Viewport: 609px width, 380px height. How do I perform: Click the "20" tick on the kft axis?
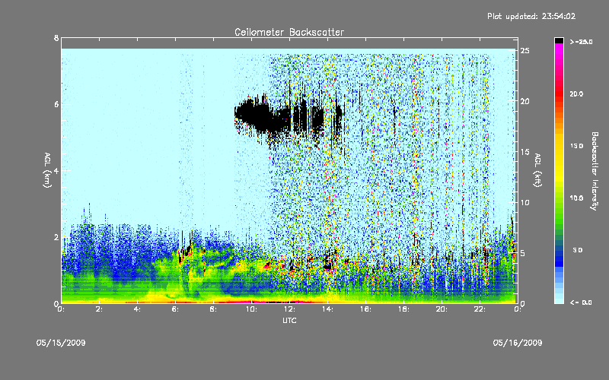pos(525,101)
